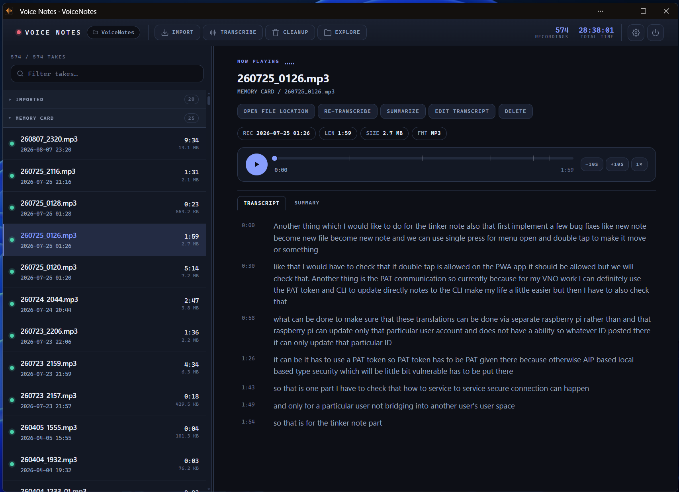Click the Import download icon button

(x=177, y=32)
